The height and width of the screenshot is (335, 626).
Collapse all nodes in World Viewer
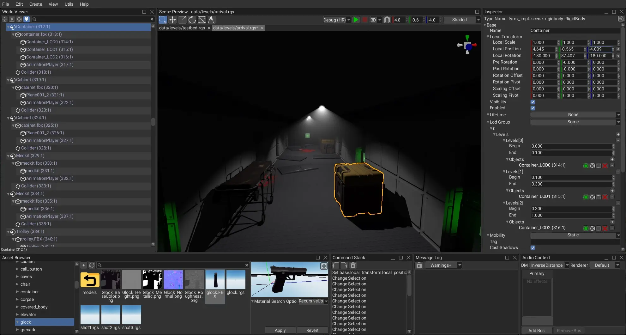pyautogui.click(x=5, y=19)
